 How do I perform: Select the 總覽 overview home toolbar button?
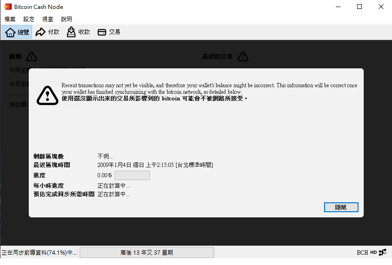(17, 32)
